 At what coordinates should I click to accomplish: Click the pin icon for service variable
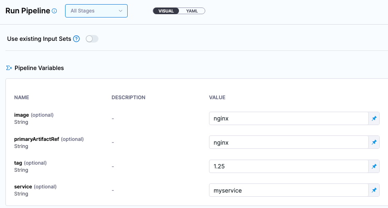(374, 190)
